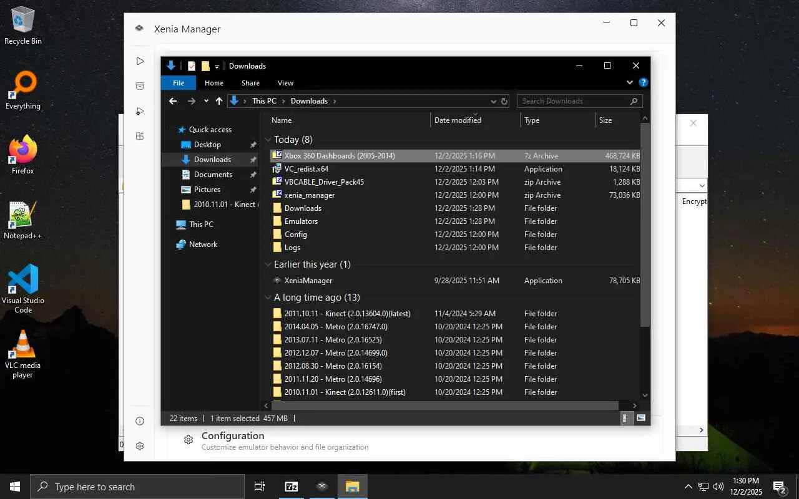Image resolution: width=799 pixels, height=499 pixels.
Task: Open the Windows Start menu
Action: [15, 487]
